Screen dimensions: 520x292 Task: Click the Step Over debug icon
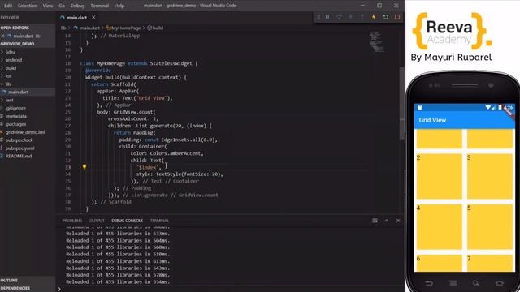tap(339, 17)
